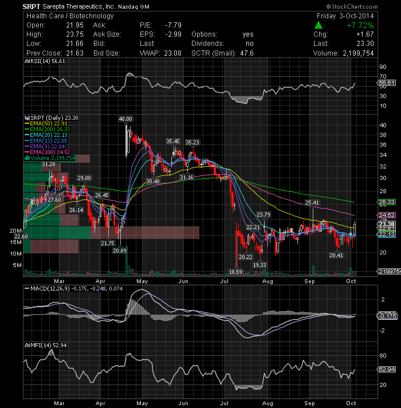Click the High value 23.75
This screenshot has height=408, width=401.
click(x=74, y=34)
